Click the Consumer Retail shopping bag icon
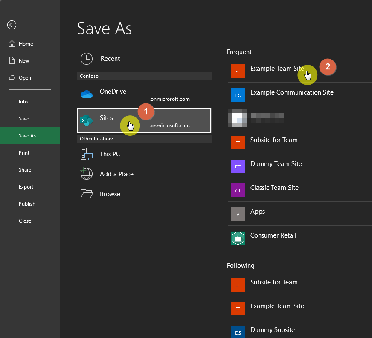Image resolution: width=372 pixels, height=338 pixels. [x=238, y=238]
